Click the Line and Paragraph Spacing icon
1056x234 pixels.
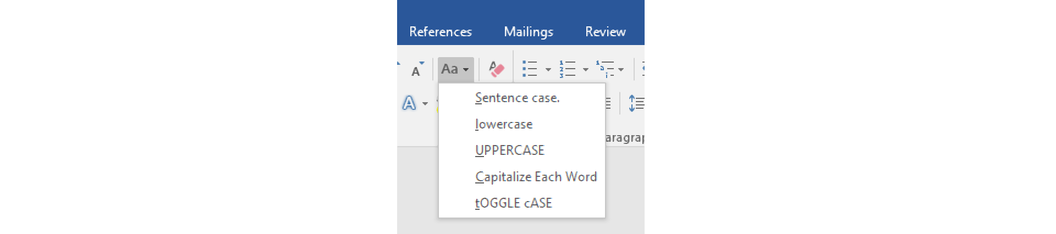636,103
